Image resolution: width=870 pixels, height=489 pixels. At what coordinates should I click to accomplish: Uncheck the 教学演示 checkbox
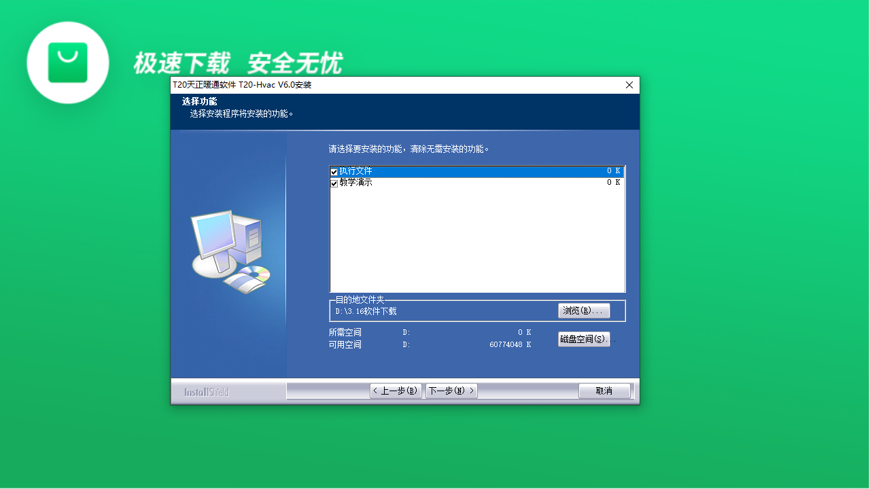[334, 183]
